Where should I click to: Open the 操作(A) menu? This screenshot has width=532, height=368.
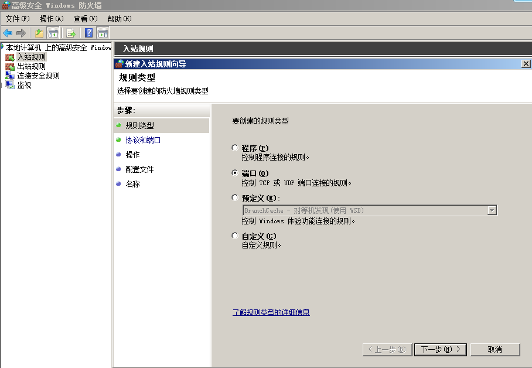point(52,19)
